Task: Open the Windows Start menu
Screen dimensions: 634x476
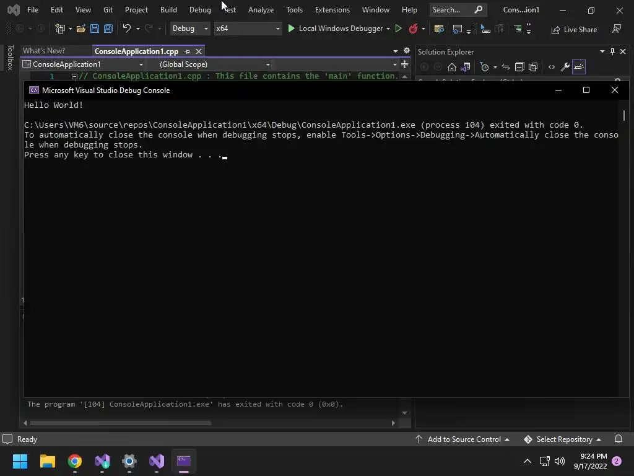Action: (20, 461)
